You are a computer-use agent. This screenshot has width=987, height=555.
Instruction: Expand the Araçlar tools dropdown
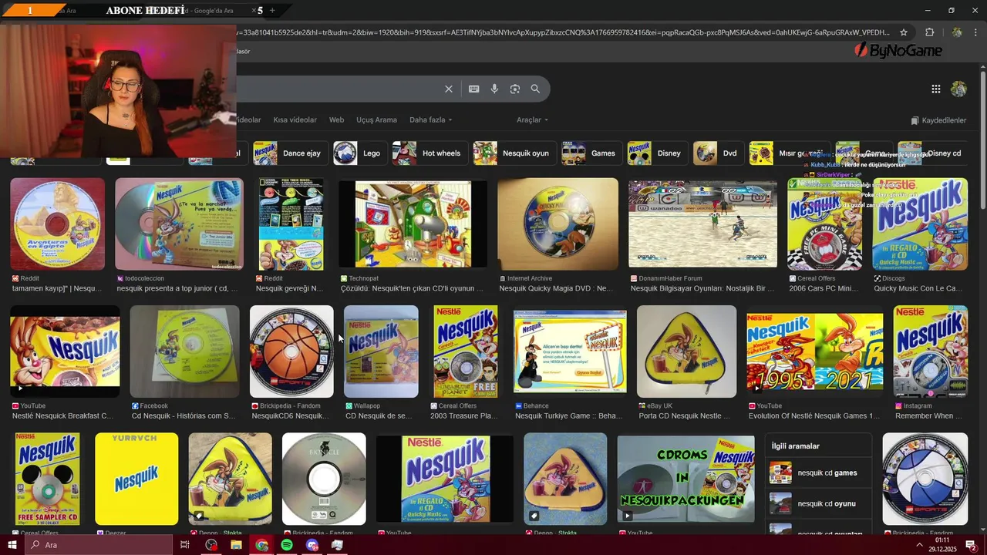point(532,120)
